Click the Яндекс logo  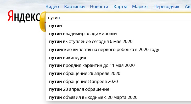click(x=24, y=16)
